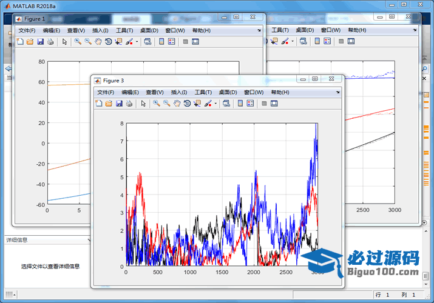Enable Rotate 3D tool in Figure 3

[x=187, y=104]
